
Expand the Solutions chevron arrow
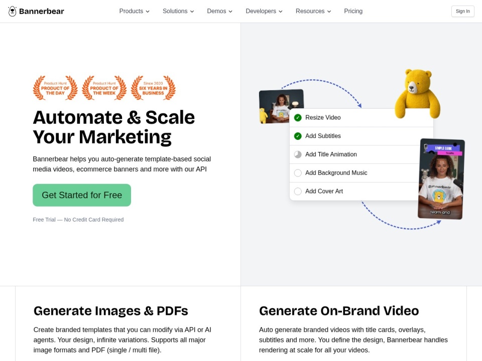pos(192,12)
